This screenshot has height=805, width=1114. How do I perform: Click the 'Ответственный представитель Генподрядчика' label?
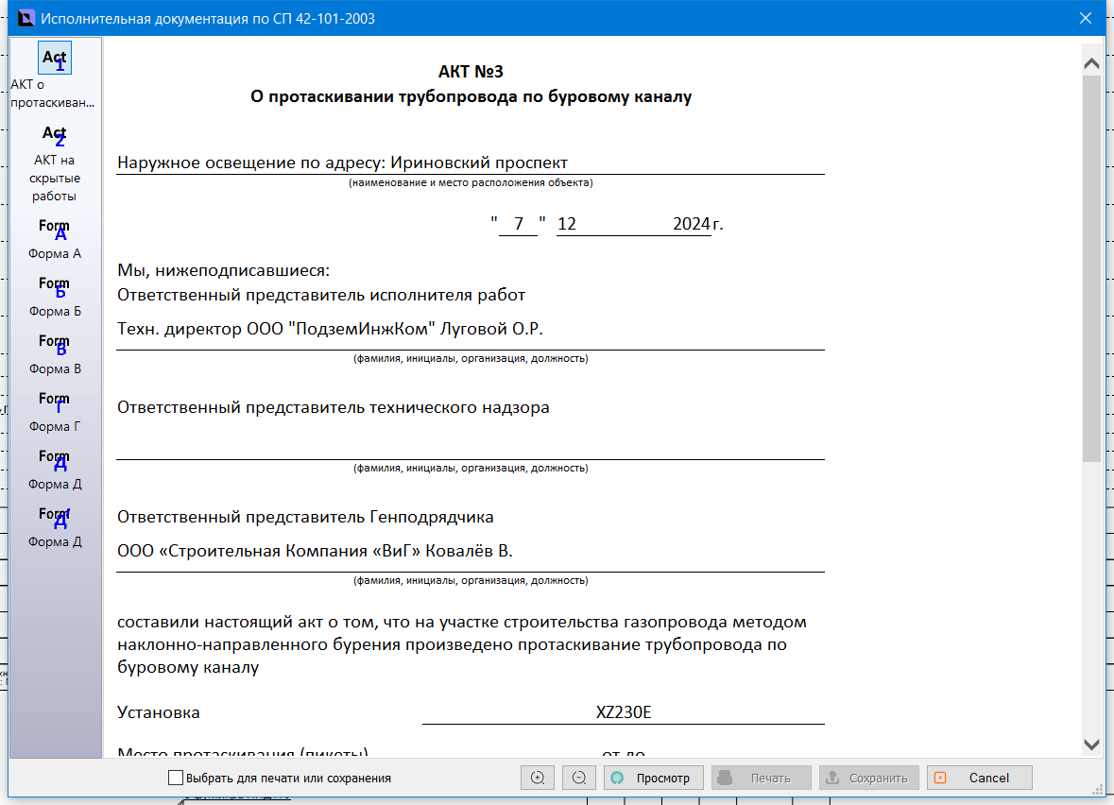pyautogui.click(x=305, y=517)
